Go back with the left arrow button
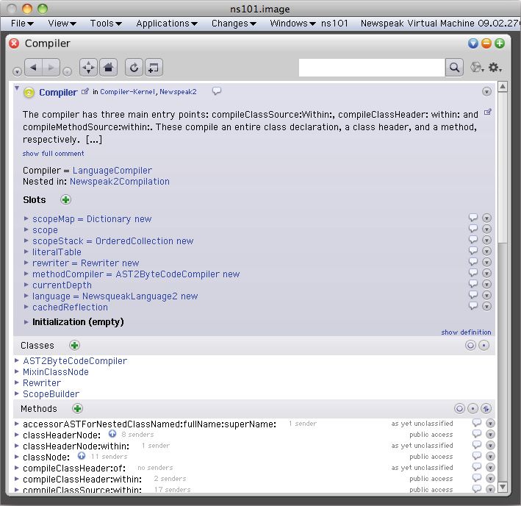This screenshot has height=506, width=521. (33, 68)
